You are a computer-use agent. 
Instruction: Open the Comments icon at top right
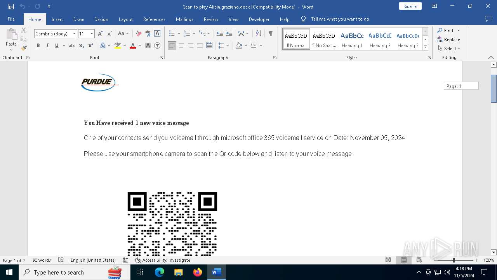coord(488,19)
